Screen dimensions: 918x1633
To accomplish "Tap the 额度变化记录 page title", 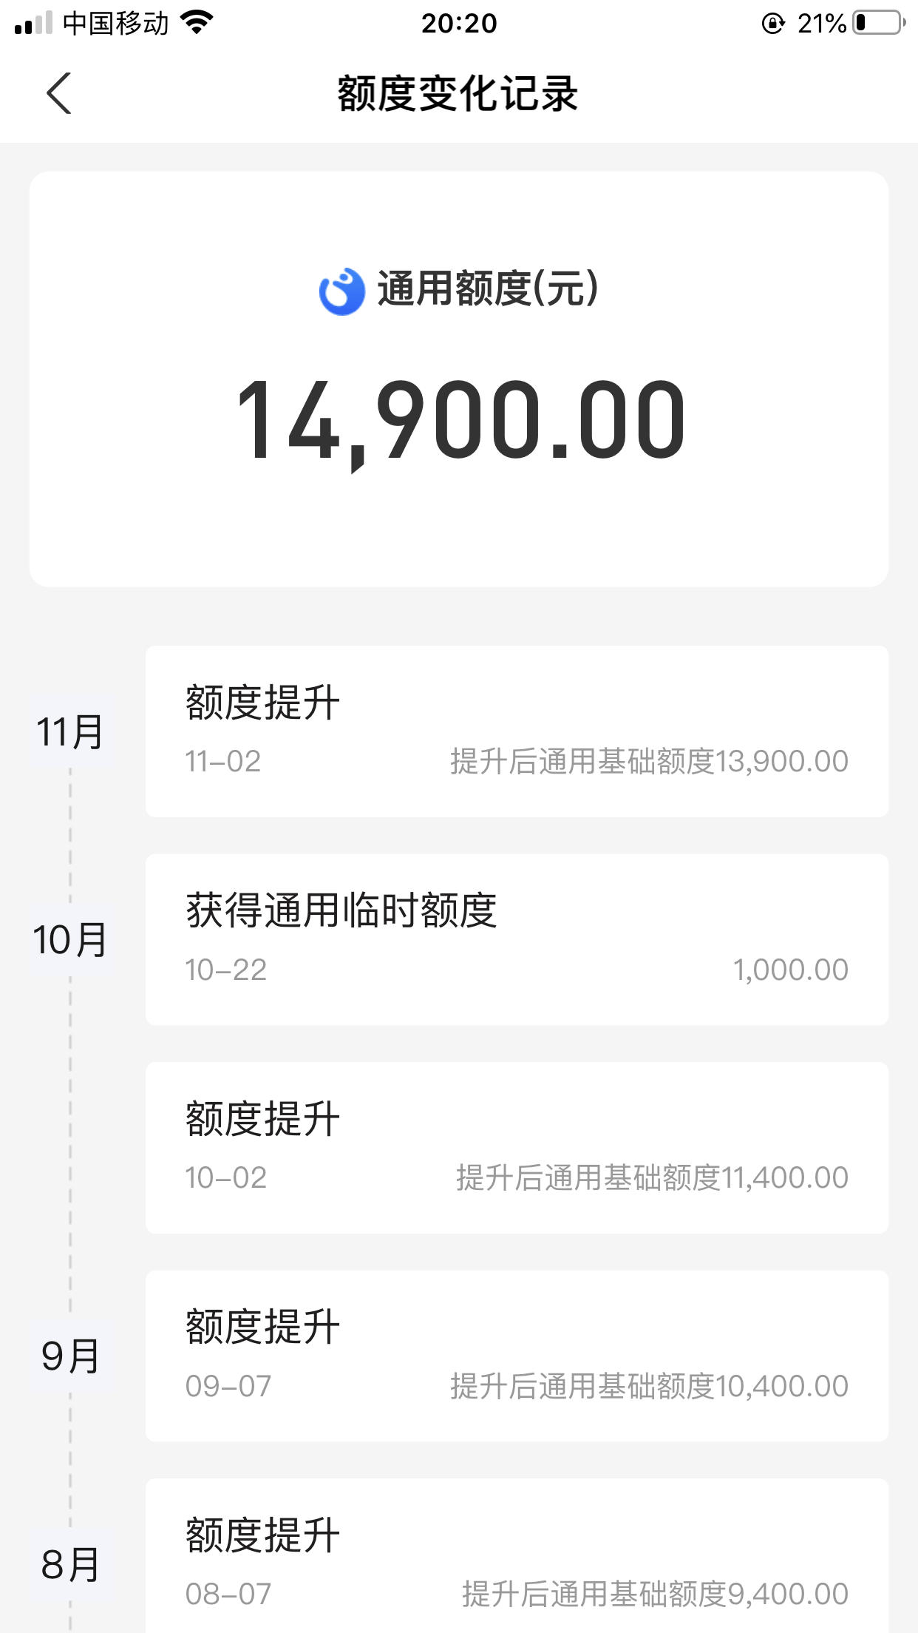I will [458, 94].
